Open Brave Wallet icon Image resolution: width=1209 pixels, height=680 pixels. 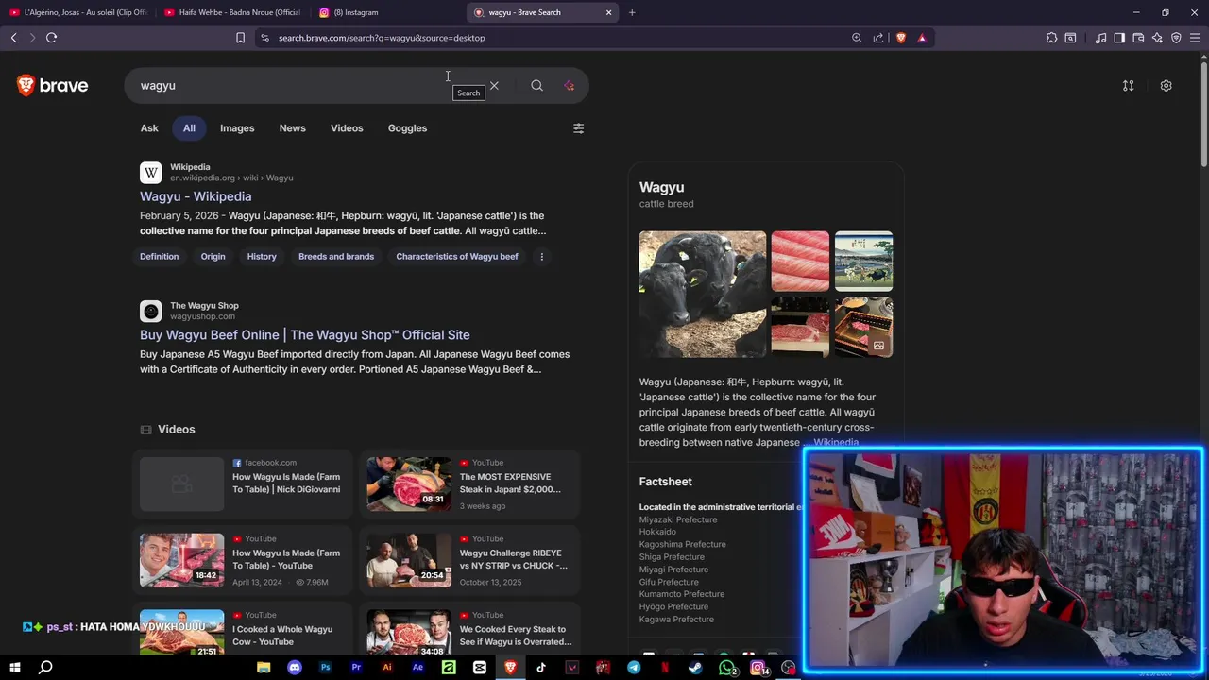coord(1138,38)
